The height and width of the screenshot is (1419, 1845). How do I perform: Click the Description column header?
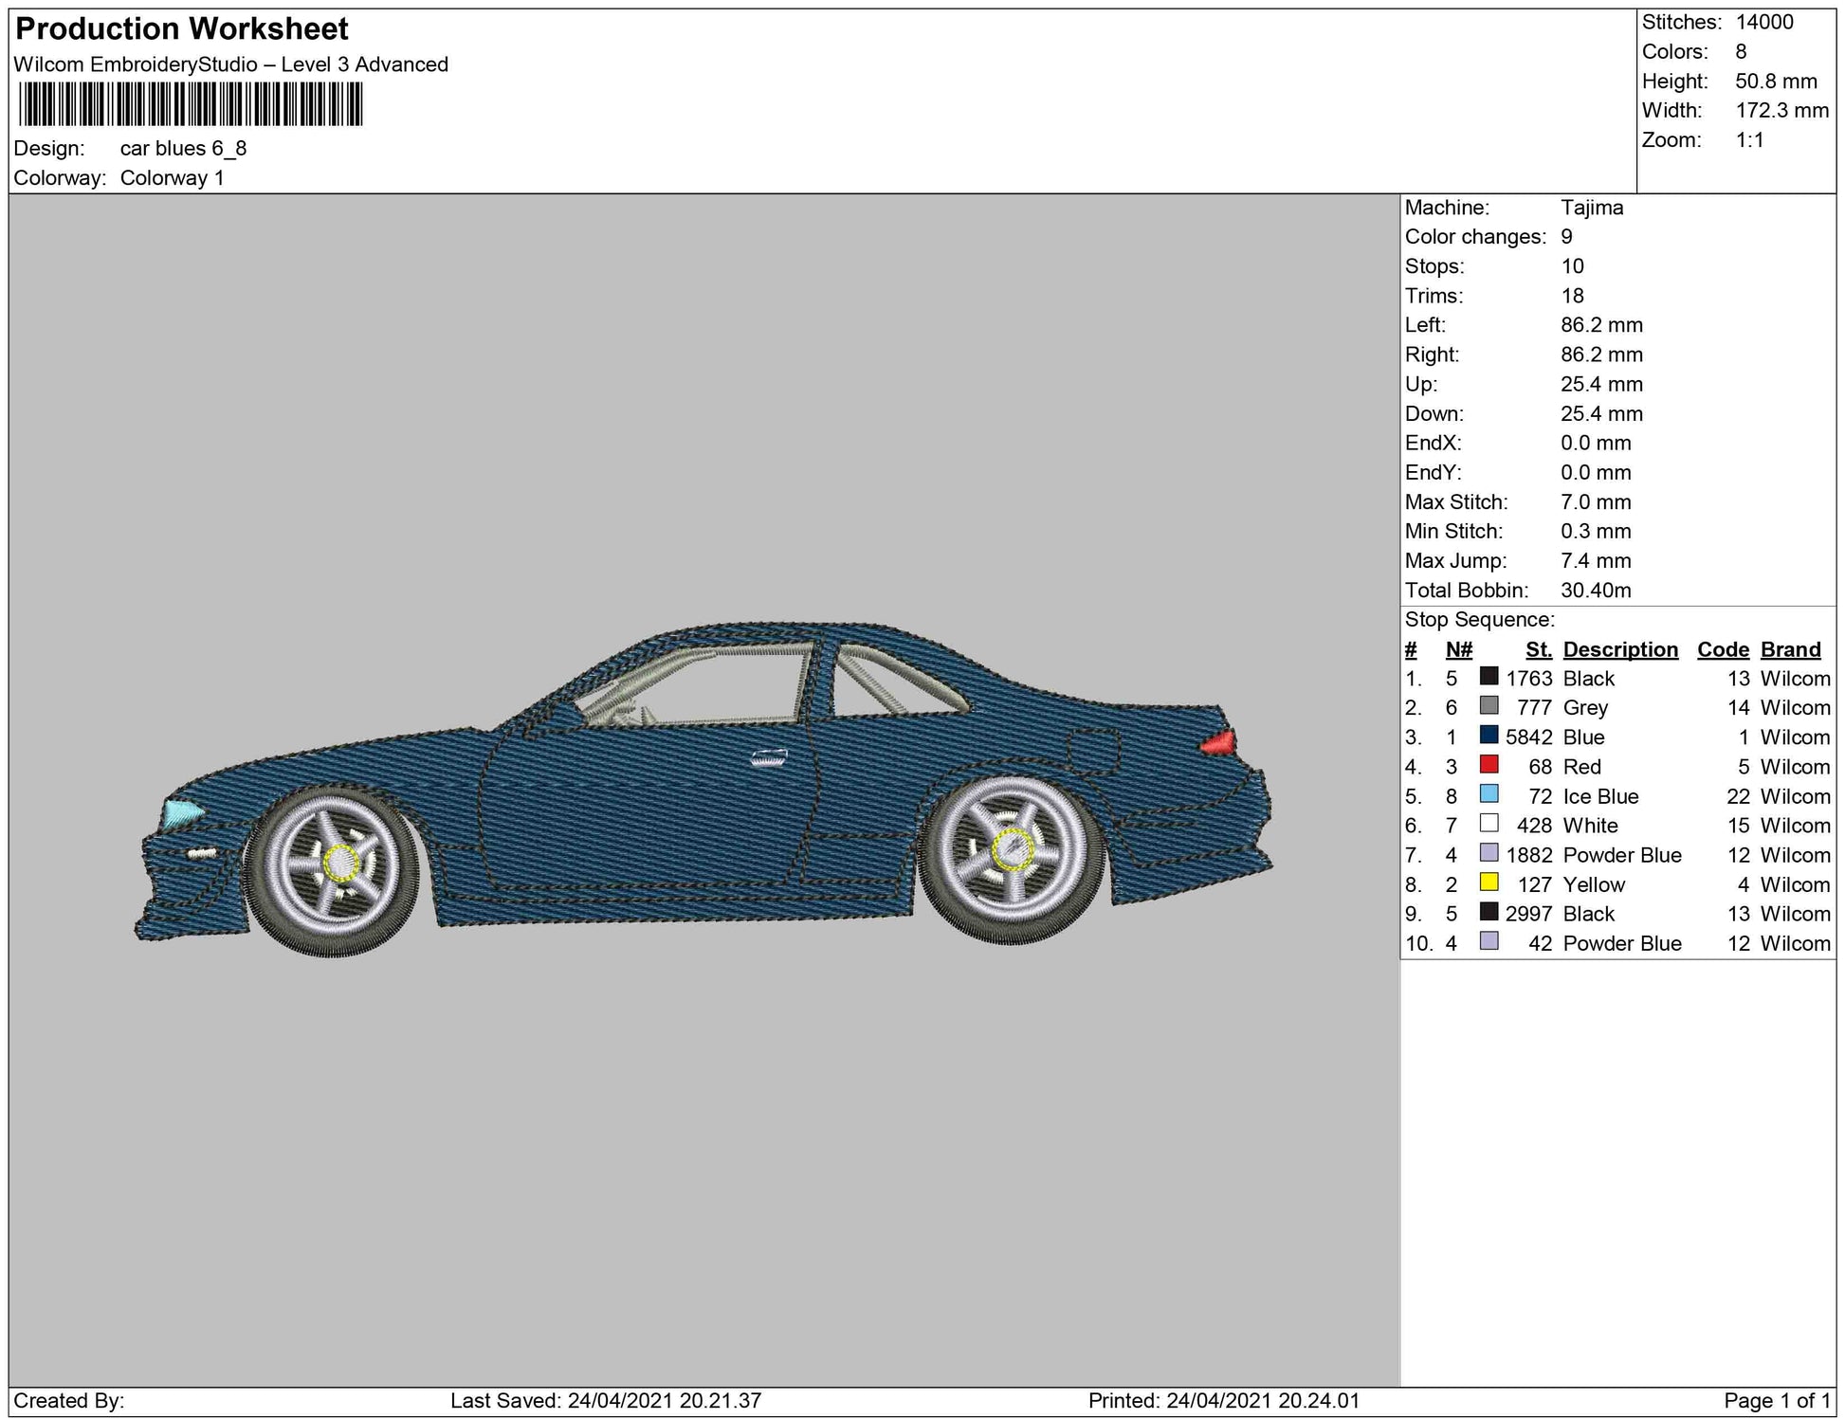(x=1619, y=649)
